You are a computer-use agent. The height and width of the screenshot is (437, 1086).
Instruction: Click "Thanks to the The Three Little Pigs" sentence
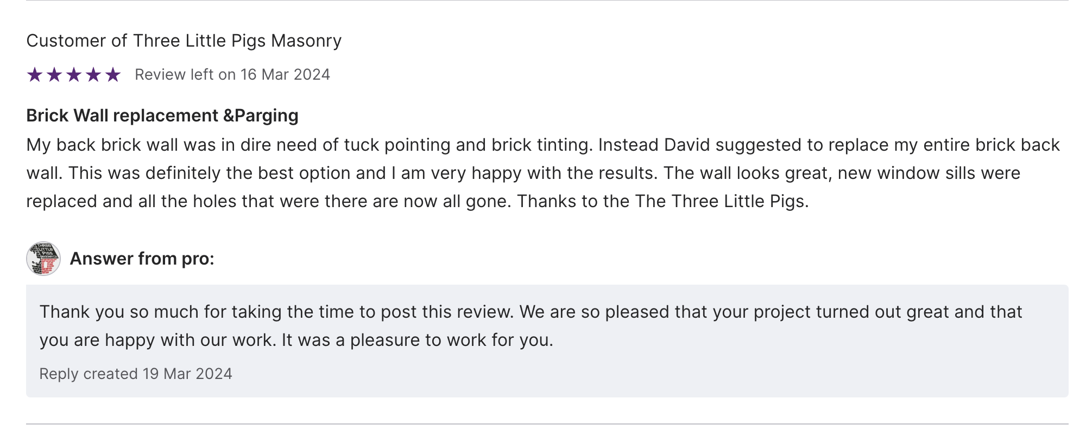tap(662, 201)
